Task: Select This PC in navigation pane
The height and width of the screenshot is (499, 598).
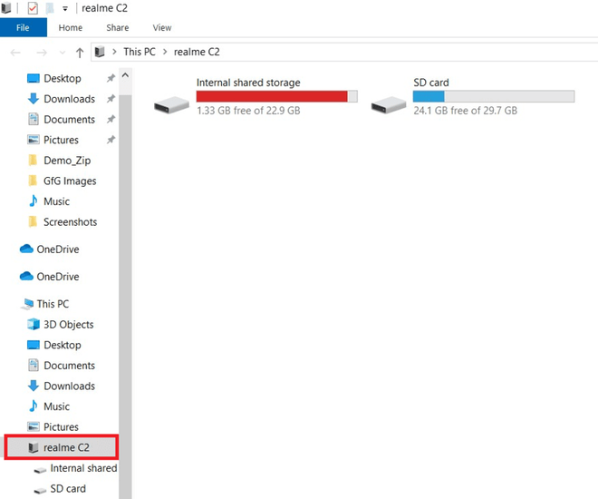Action: (x=53, y=304)
